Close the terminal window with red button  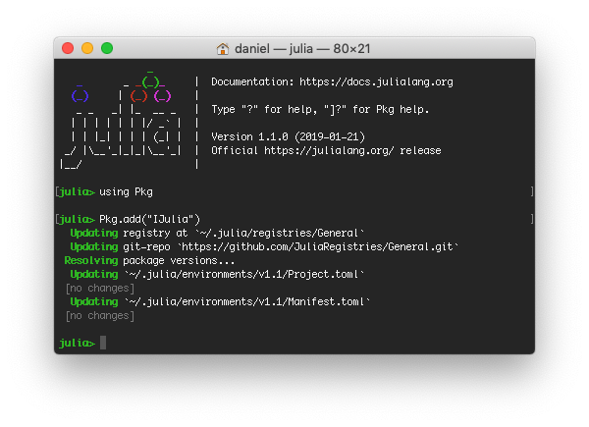pos(68,48)
